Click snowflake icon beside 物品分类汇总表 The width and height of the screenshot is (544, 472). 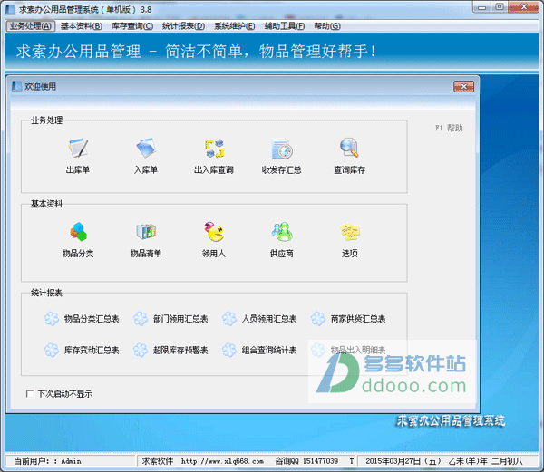click(x=52, y=319)
